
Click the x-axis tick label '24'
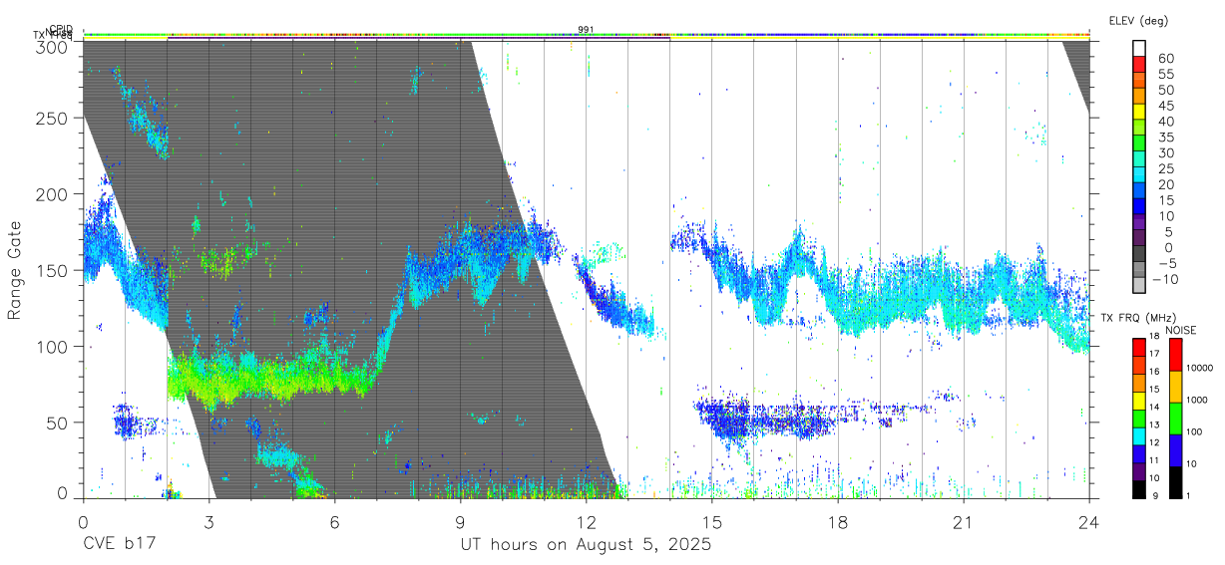point(1089,521)
